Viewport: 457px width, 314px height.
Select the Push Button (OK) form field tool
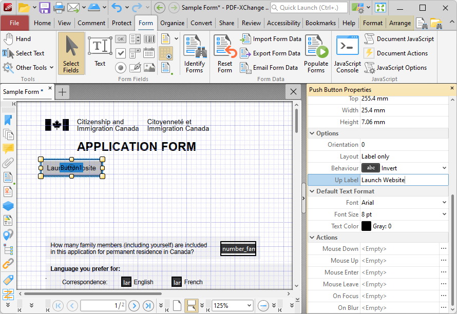click(120, 39)
